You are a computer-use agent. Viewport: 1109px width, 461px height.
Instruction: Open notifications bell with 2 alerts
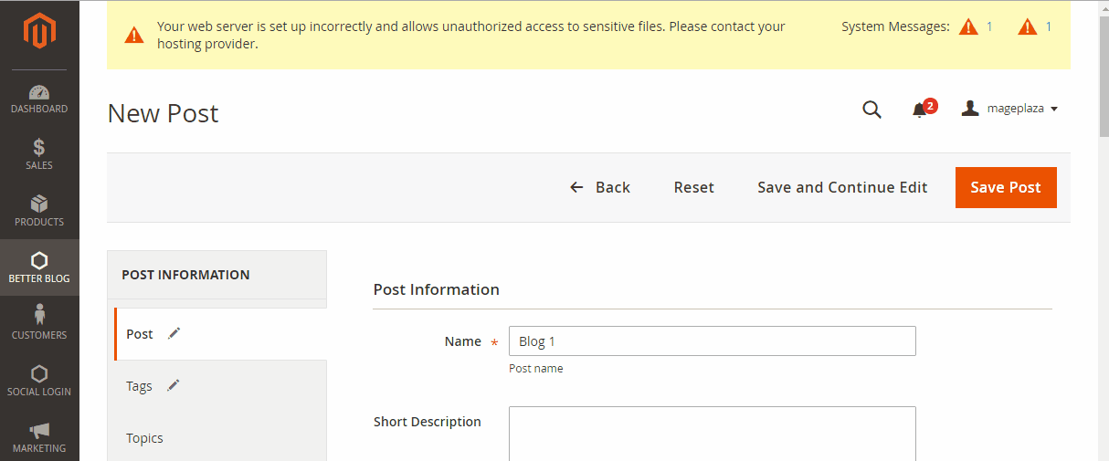(923, 110)
